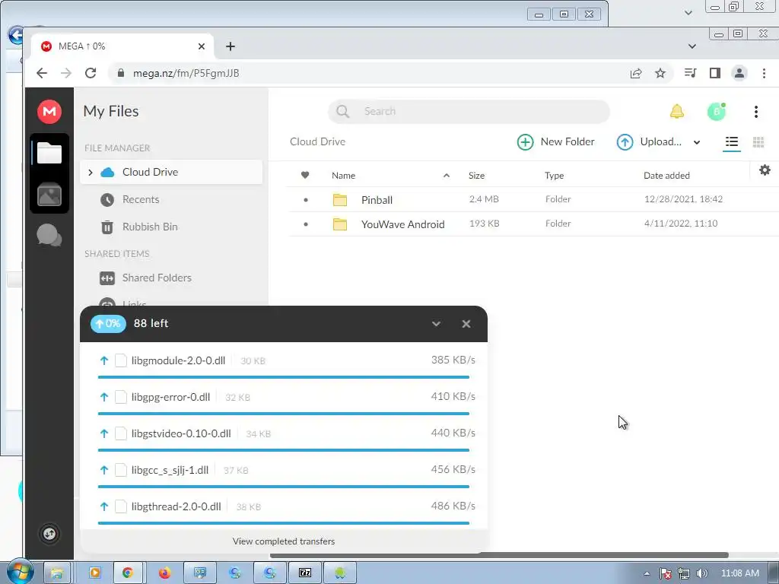Click the Pinball folder icon
The image size is (779, 584).
[x=340, y=200]
